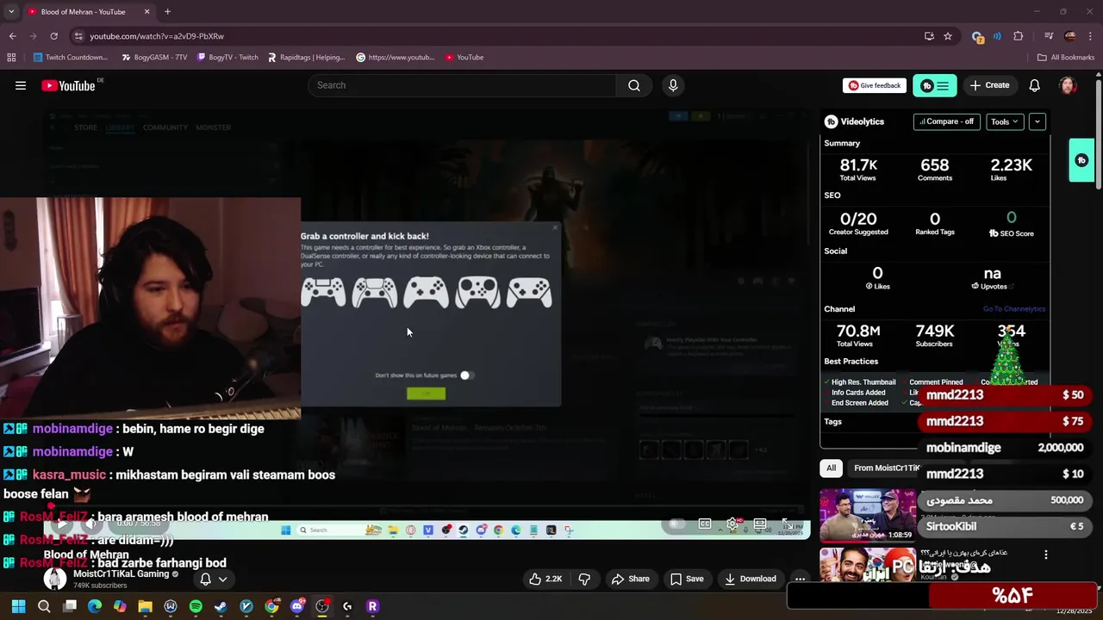Toggle the player autoplay switch
The width and height of the screenshot is (1103, 620).
click(x=677, y=524)
